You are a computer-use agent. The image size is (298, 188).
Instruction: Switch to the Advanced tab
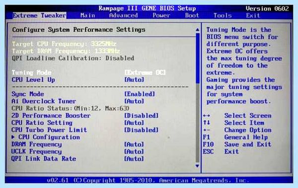tap(124, 15)
